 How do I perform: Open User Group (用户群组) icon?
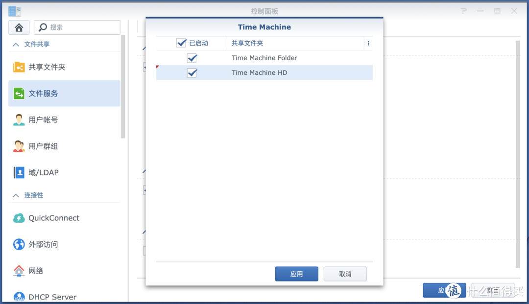pos(19,146)
